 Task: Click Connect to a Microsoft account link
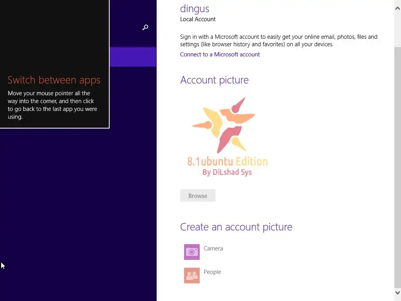[220, 54]
